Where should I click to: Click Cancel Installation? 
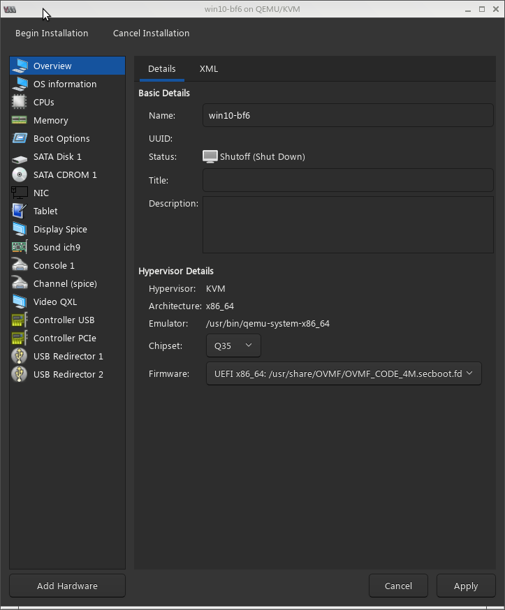click(151, 33)
